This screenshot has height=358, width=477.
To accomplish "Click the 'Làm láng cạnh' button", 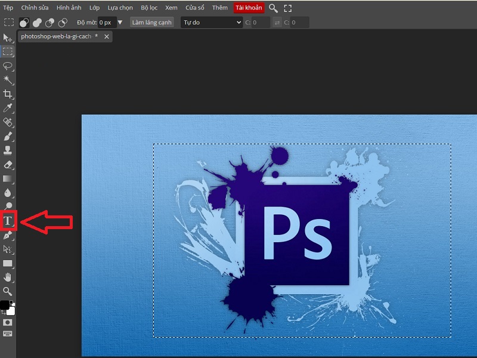I will click(x=151, y=23).
